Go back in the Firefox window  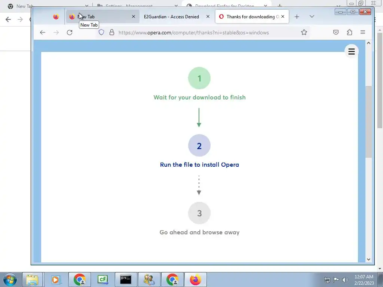pyautogui.click(x=43, y=33)
